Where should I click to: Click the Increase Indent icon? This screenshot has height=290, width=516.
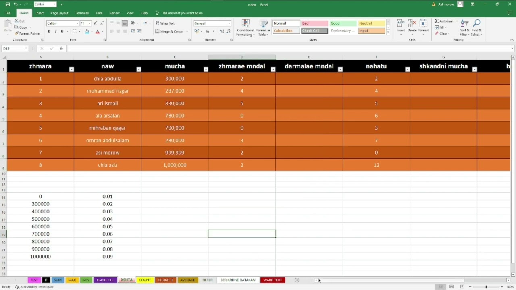pyautogui.click(x=139, y=31)
